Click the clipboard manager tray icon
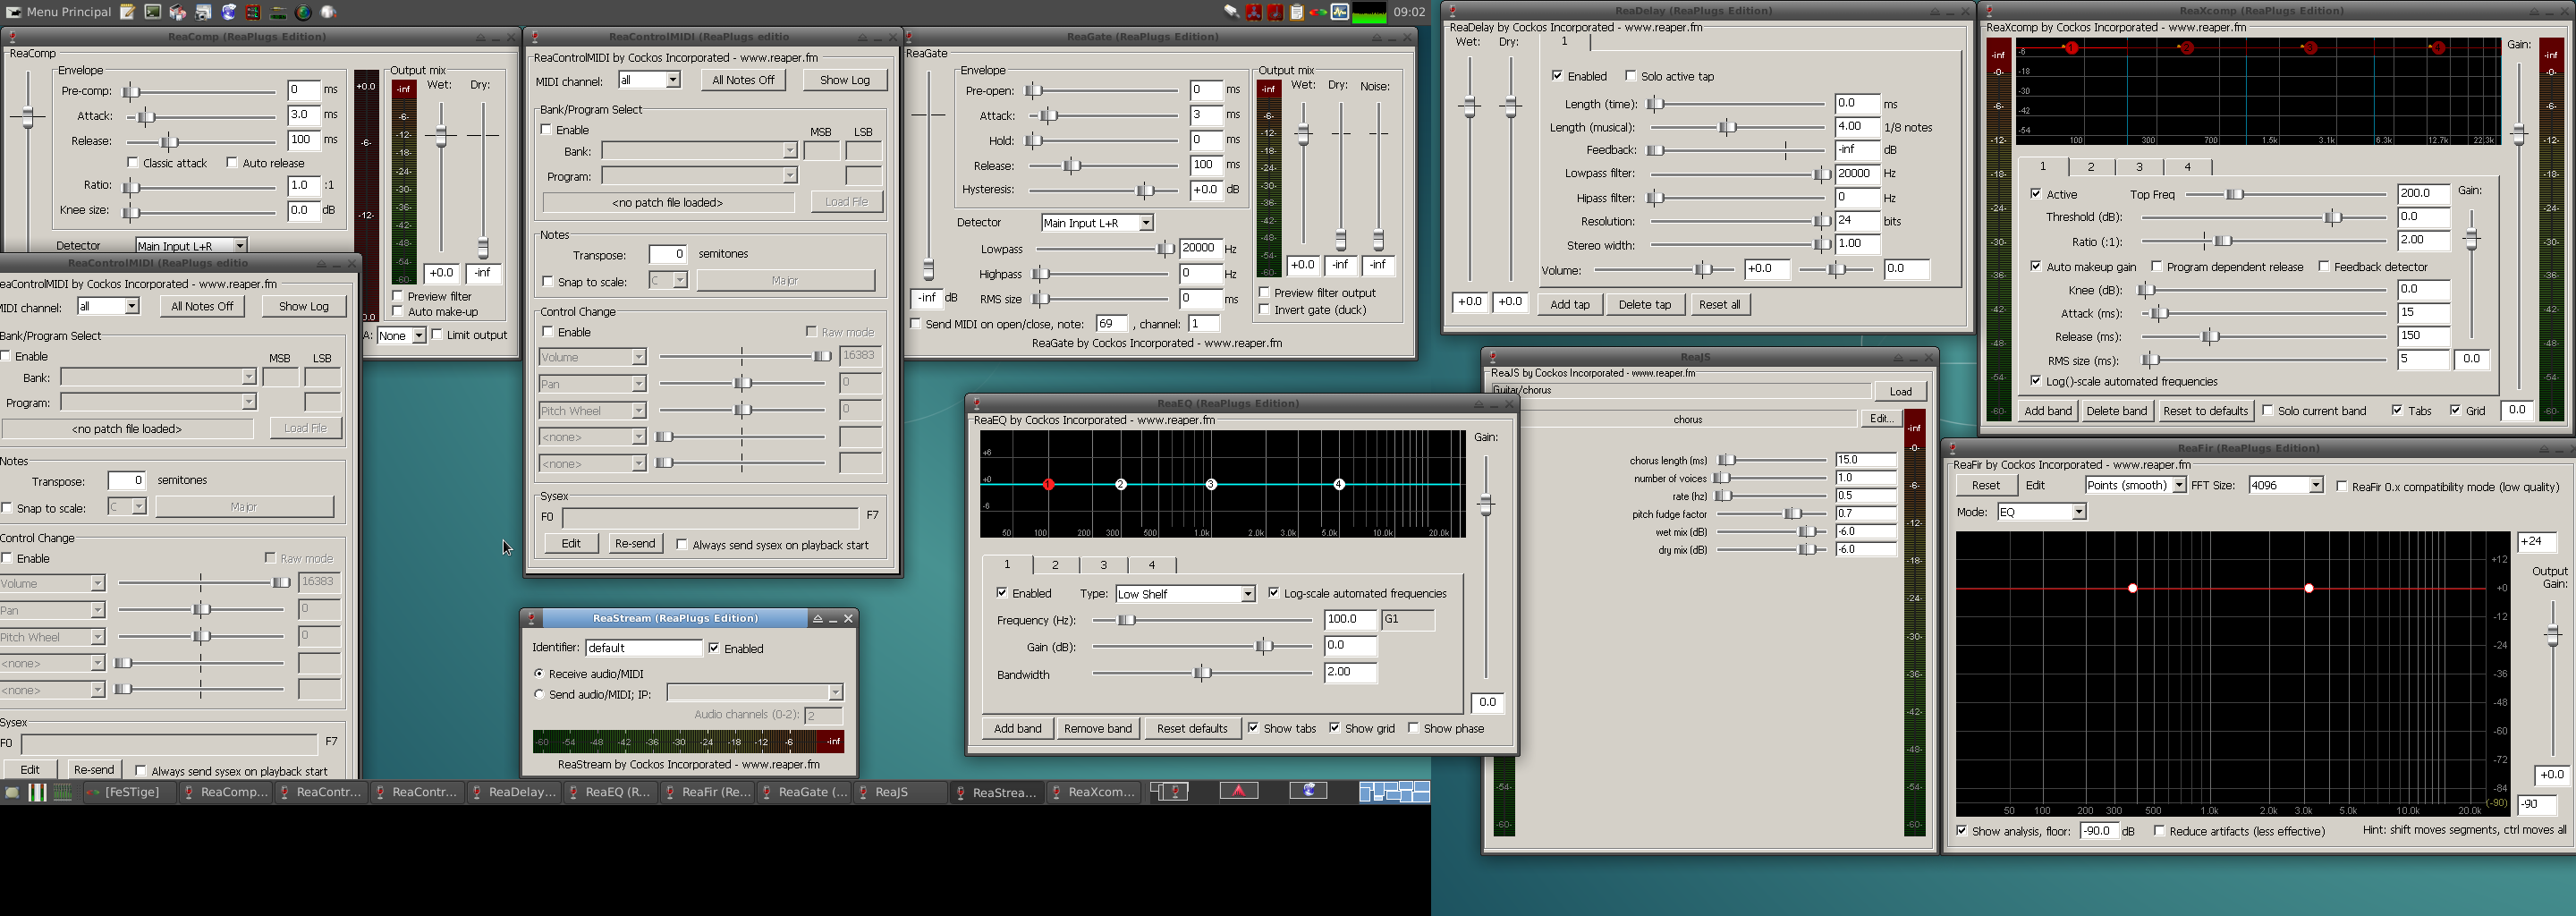 point(1296,12)
